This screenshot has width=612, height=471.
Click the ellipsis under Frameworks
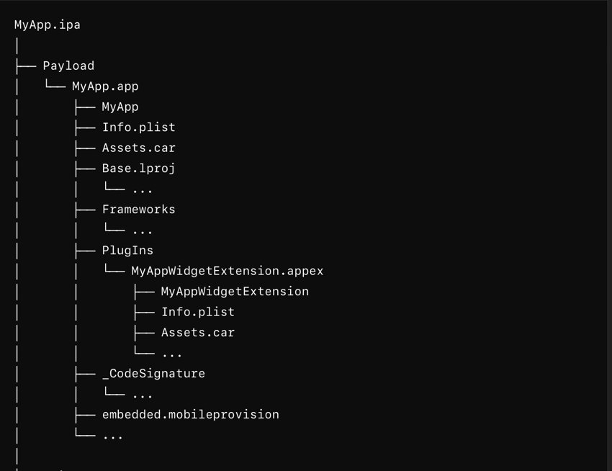(142, 230)
